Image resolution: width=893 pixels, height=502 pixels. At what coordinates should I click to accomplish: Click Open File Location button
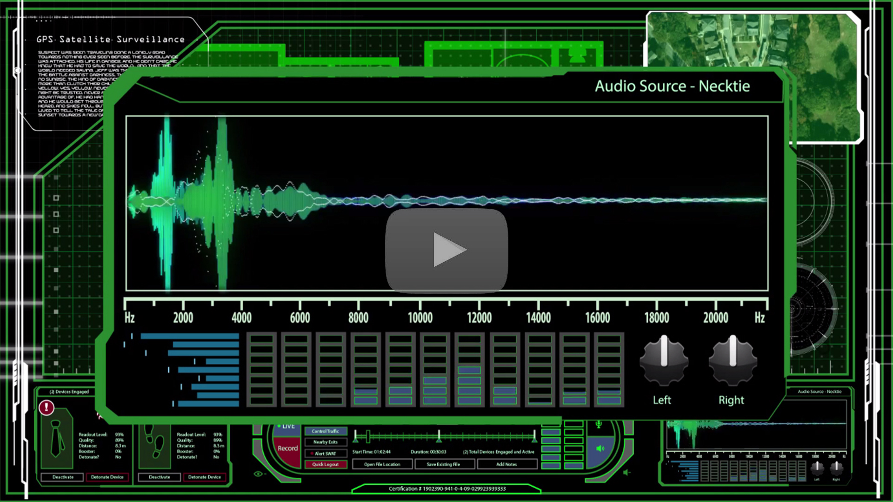(x=382, y=464)
